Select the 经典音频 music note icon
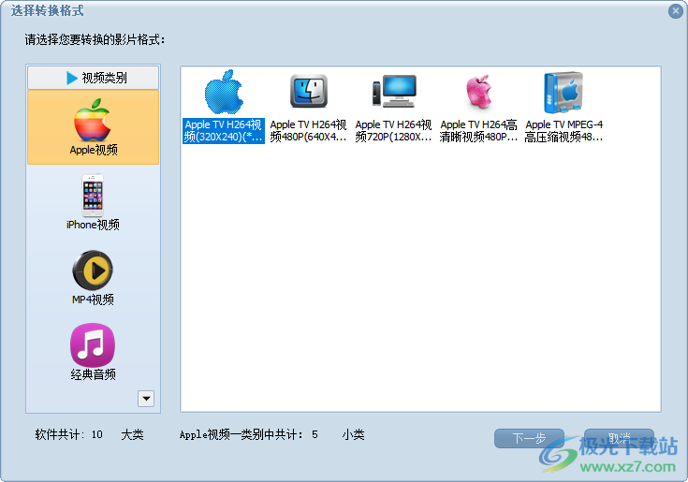This screenshot has height=482, width=688. point(93,345)
